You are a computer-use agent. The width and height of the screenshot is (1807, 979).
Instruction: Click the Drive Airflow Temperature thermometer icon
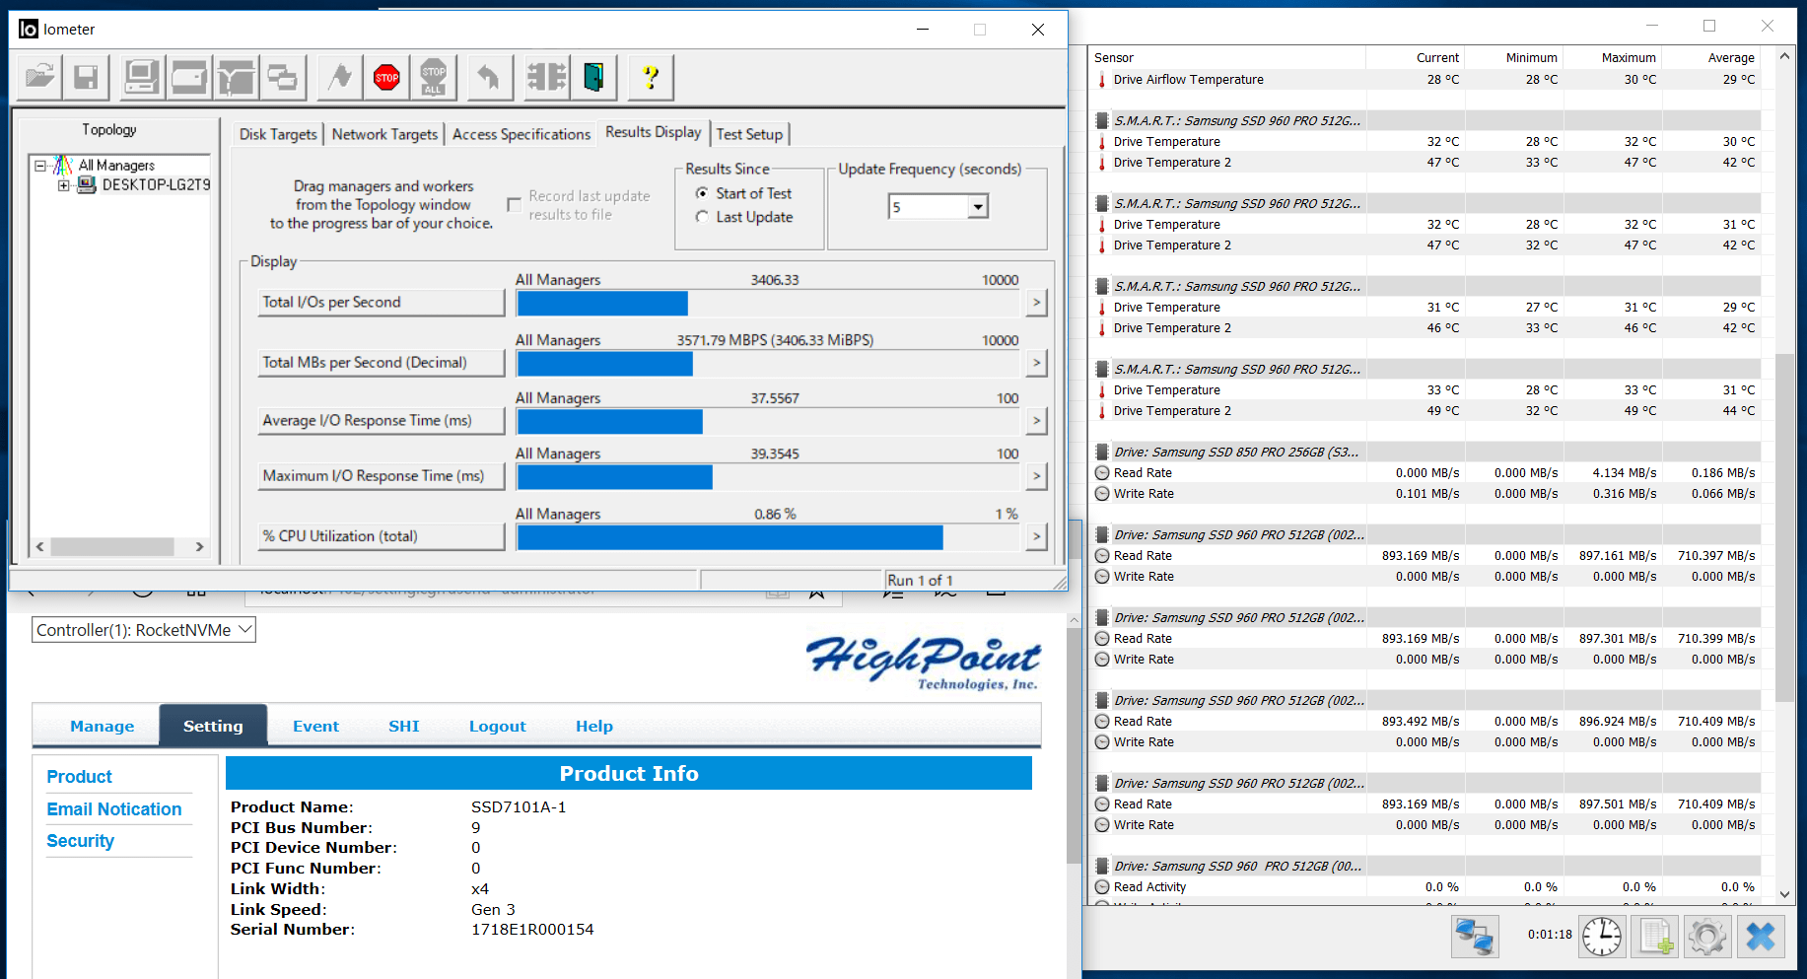click(x=1102, y=80)
